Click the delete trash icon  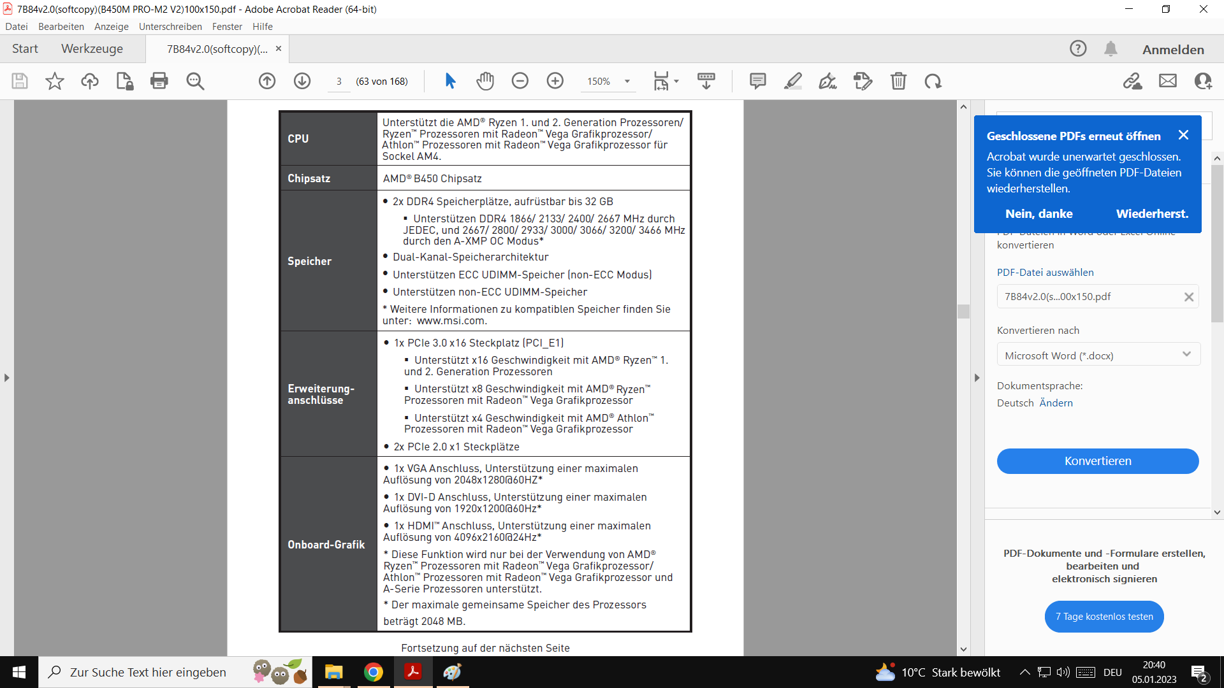point(898,81)
